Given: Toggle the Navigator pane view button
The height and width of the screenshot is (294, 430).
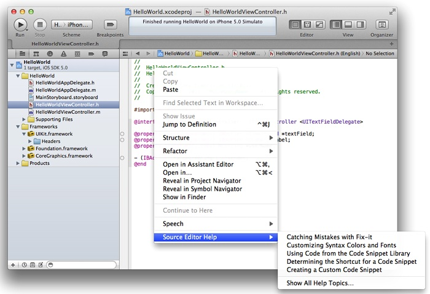Looking at the screenshot, I should (336, 25).
